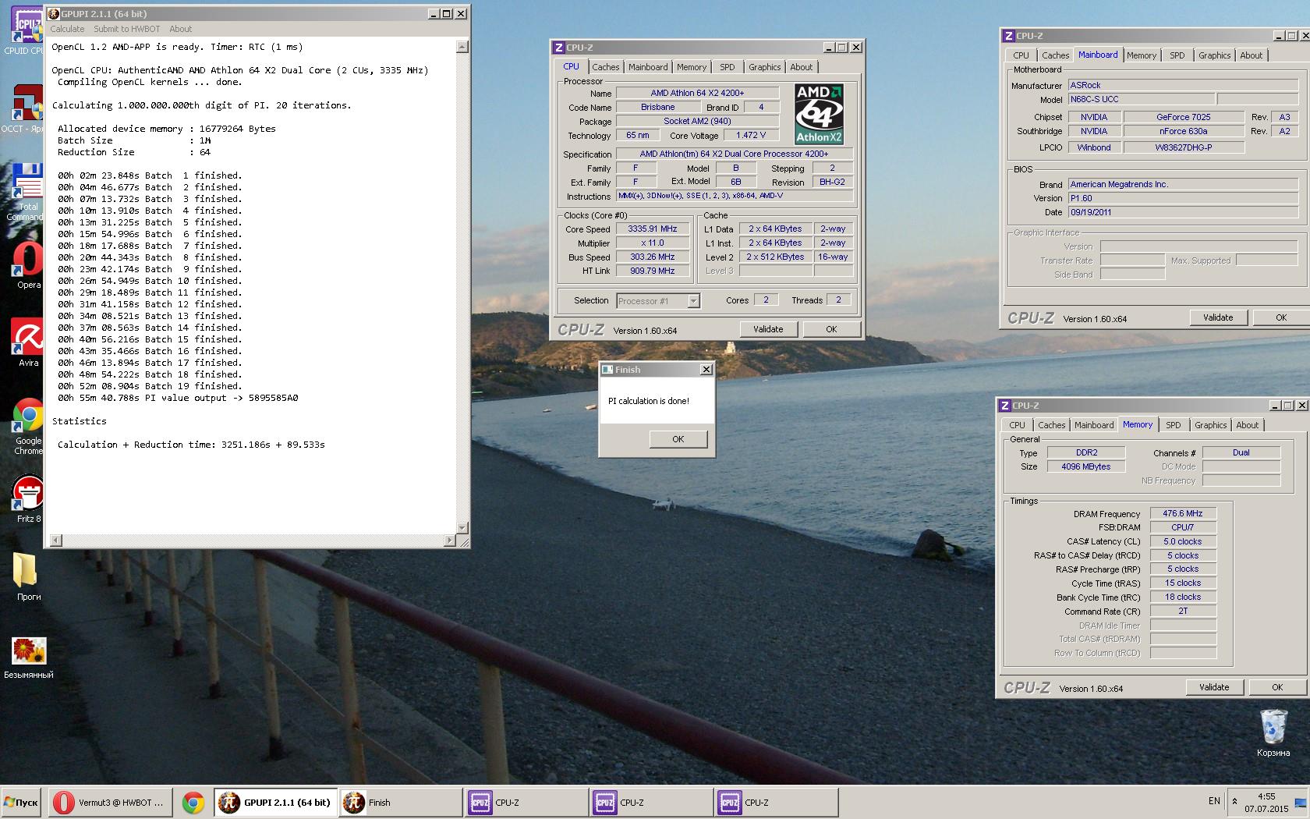Open the Корзина recycle bin

click(1273, 732)
